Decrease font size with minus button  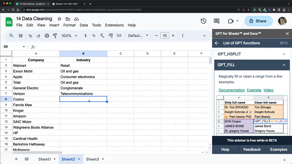click(x=156, y=36)
